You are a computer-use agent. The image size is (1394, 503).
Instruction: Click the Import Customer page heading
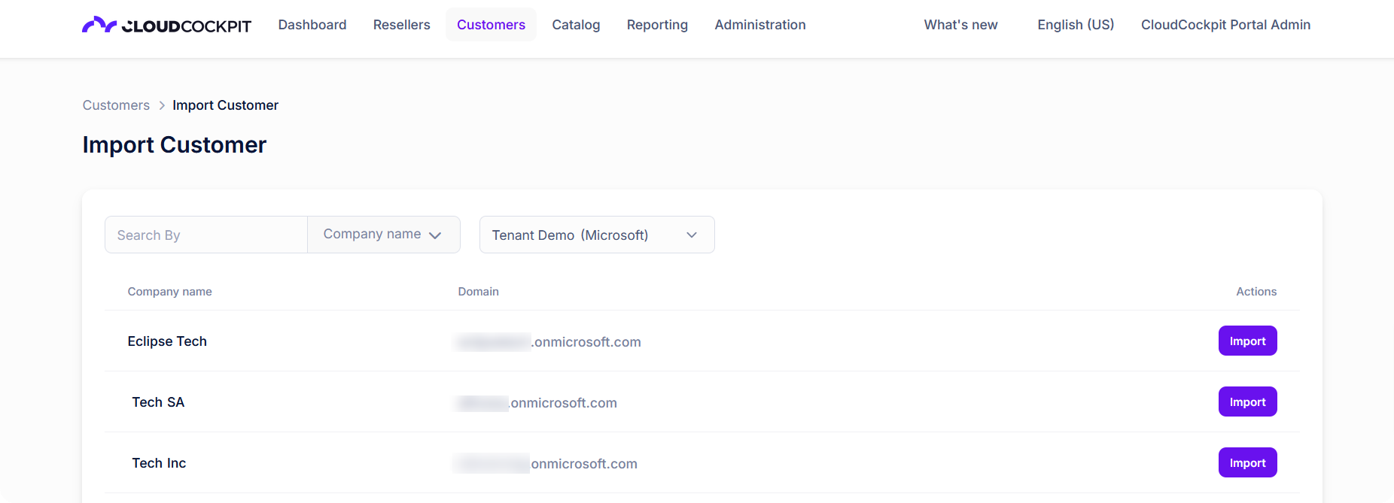[x=175, y=144]
